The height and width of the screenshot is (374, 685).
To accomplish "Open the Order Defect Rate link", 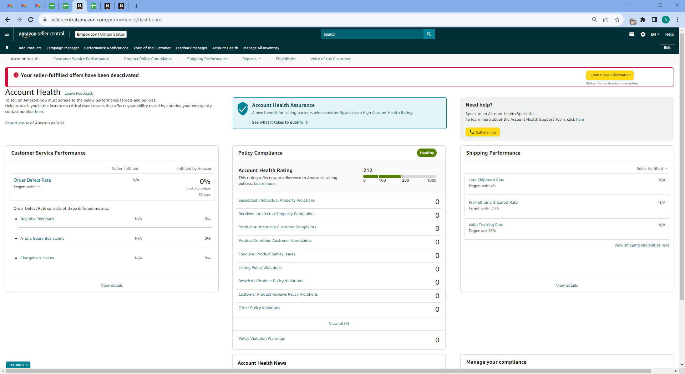I will [32, 180].
